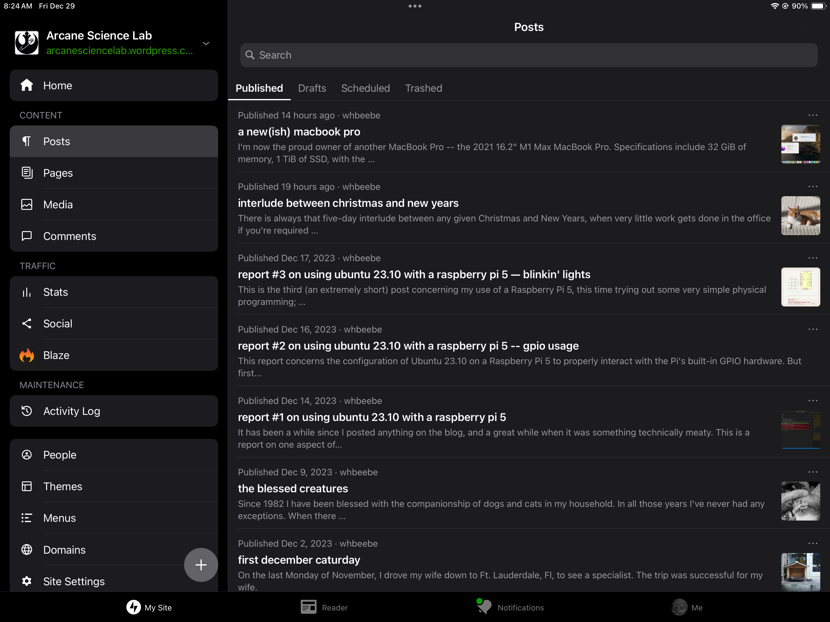Tap the Wi-Fi icon in status bar
The width and height of the screenshot is (830, 622).
click(774, 6)
